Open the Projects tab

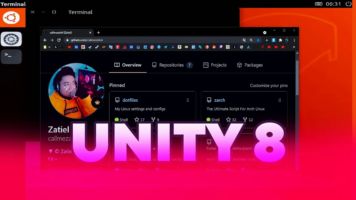coord(215,65)
